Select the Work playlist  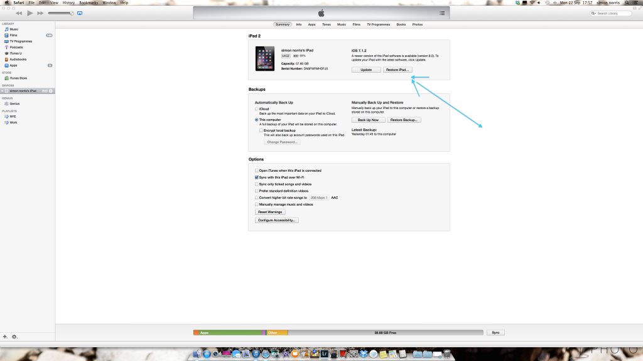(x=13, y=123)
